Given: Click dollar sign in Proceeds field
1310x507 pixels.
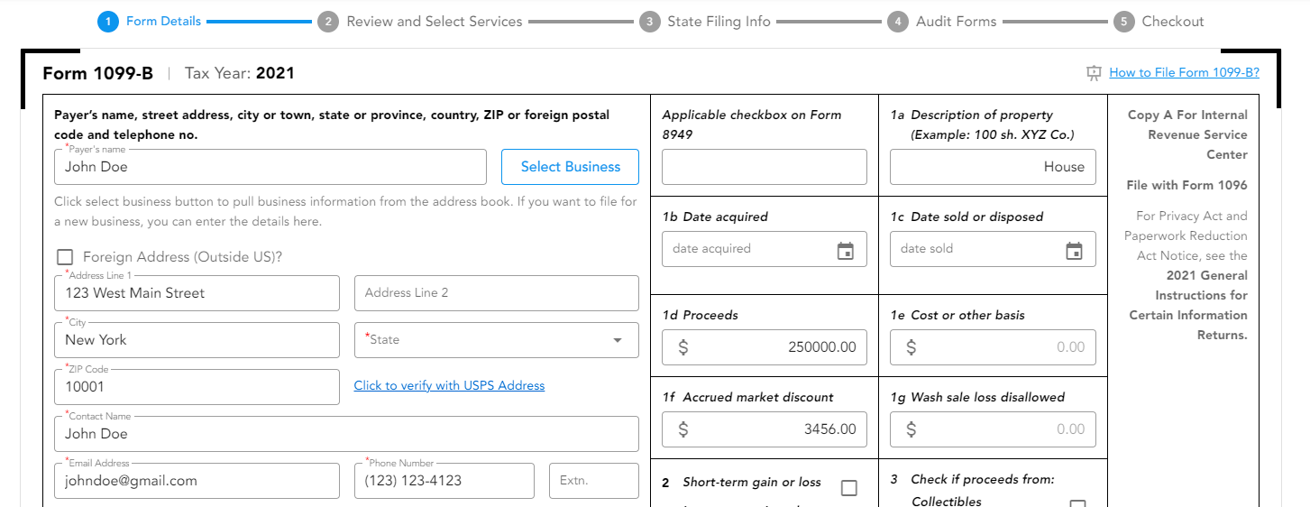Looking at the screenshot, I should [x=682, y=347].
